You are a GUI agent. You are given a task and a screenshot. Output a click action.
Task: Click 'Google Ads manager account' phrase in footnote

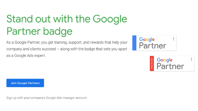point(66,98)
